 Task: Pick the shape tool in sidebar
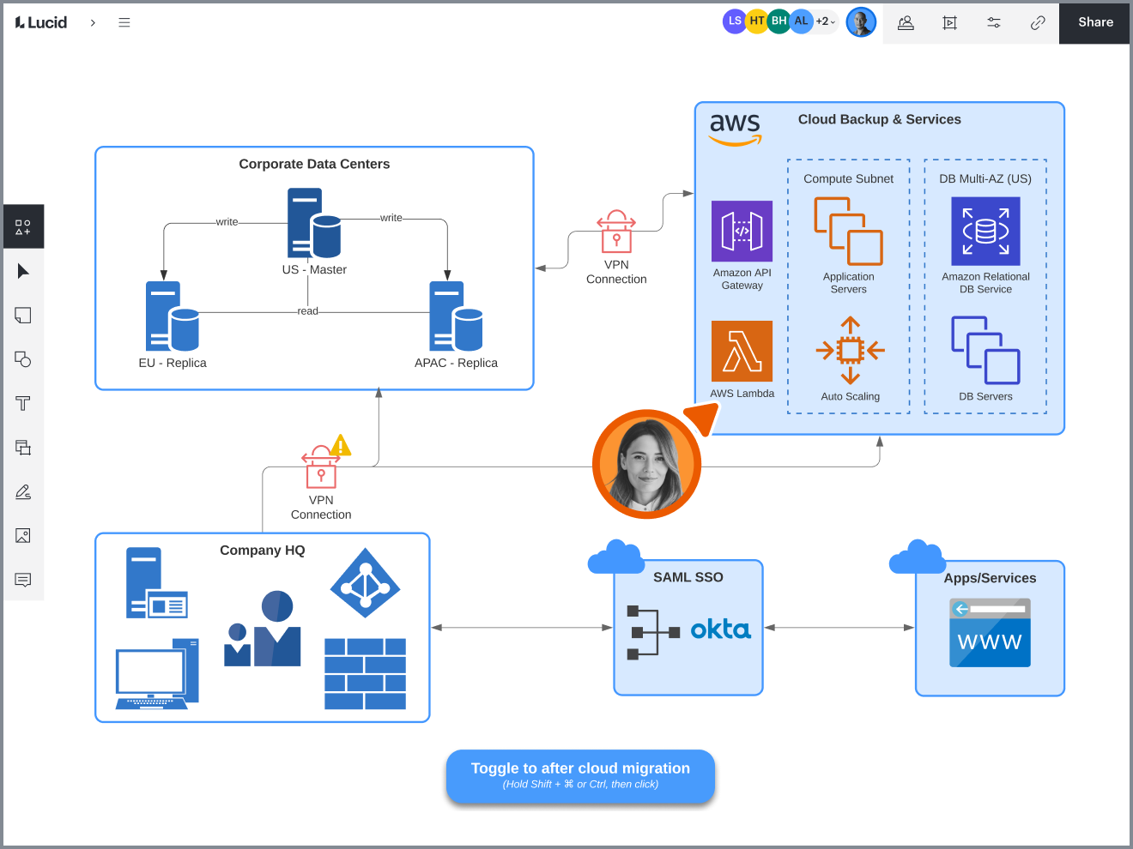pyautogui.click(x=23, y=359)
